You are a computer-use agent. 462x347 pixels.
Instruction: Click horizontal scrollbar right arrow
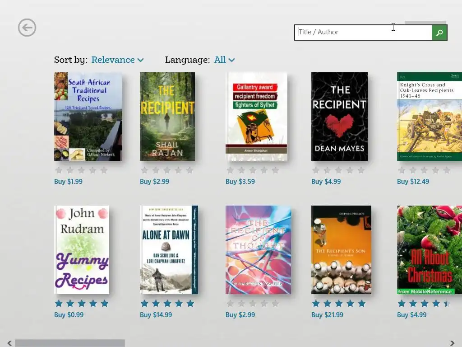[x=452, y=343]
